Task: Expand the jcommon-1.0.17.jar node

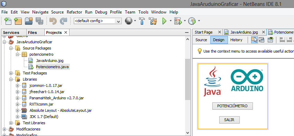Action: [x=18, y=85]
